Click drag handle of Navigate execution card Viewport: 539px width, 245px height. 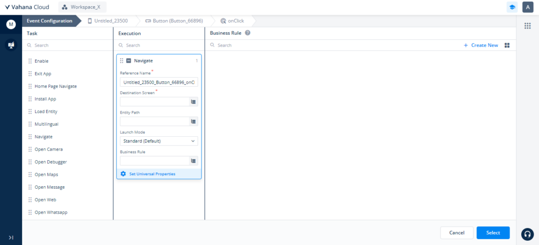click(x=122, y=61)
